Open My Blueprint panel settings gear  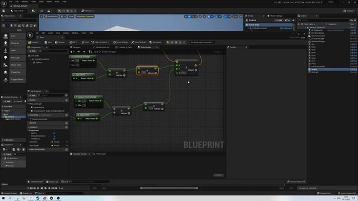point(67,95)
